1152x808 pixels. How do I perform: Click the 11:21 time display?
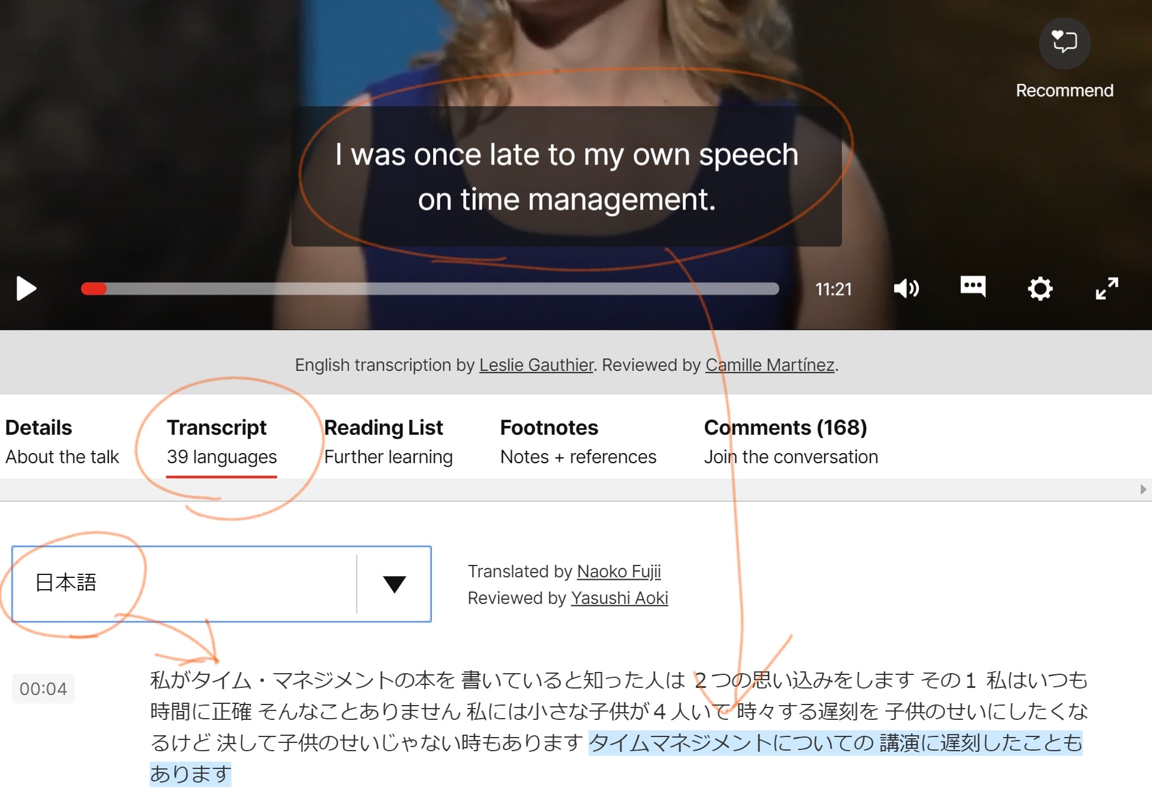833,289
